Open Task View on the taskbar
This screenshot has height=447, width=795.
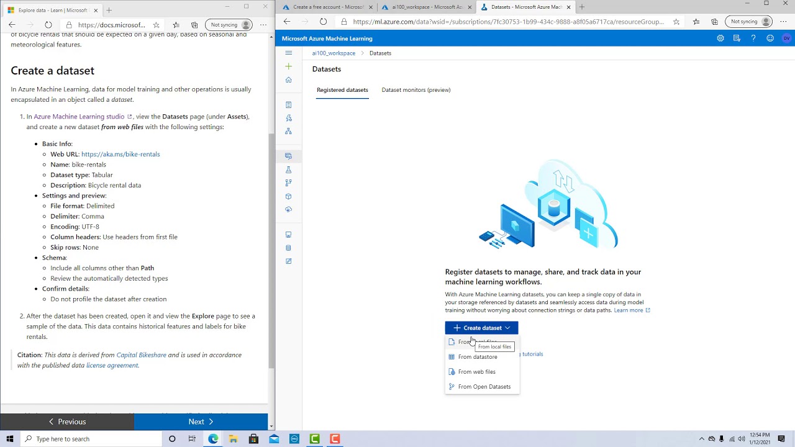(192, 439)
